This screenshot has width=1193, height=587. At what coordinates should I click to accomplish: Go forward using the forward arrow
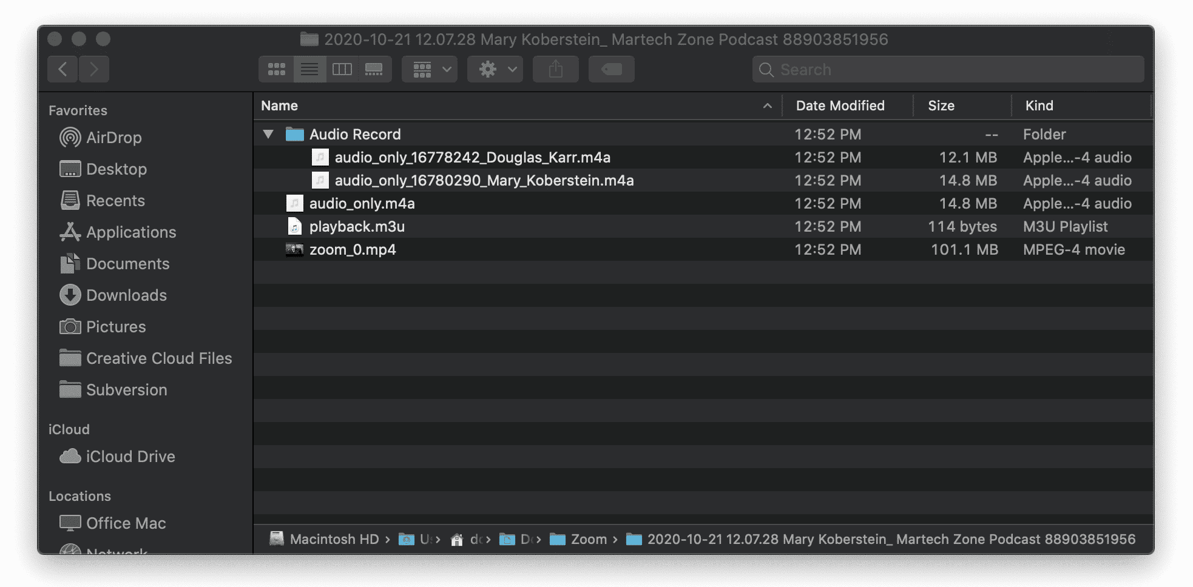click(x=94, y=70)
